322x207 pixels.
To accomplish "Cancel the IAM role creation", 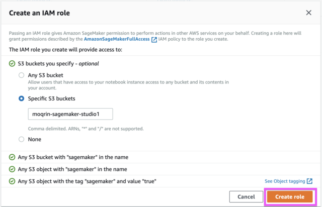I will coord(246,197).
